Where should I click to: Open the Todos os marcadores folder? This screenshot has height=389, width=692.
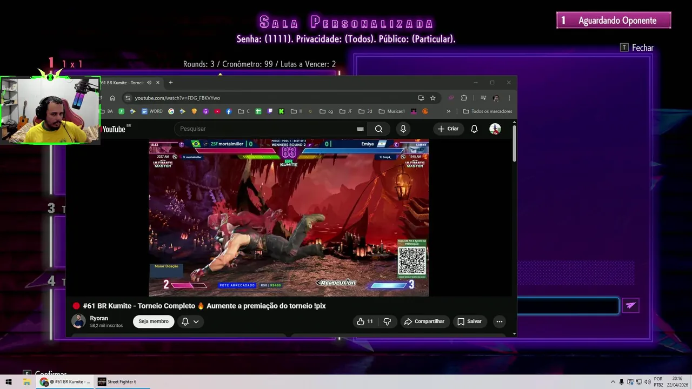[x=488, y=111]
